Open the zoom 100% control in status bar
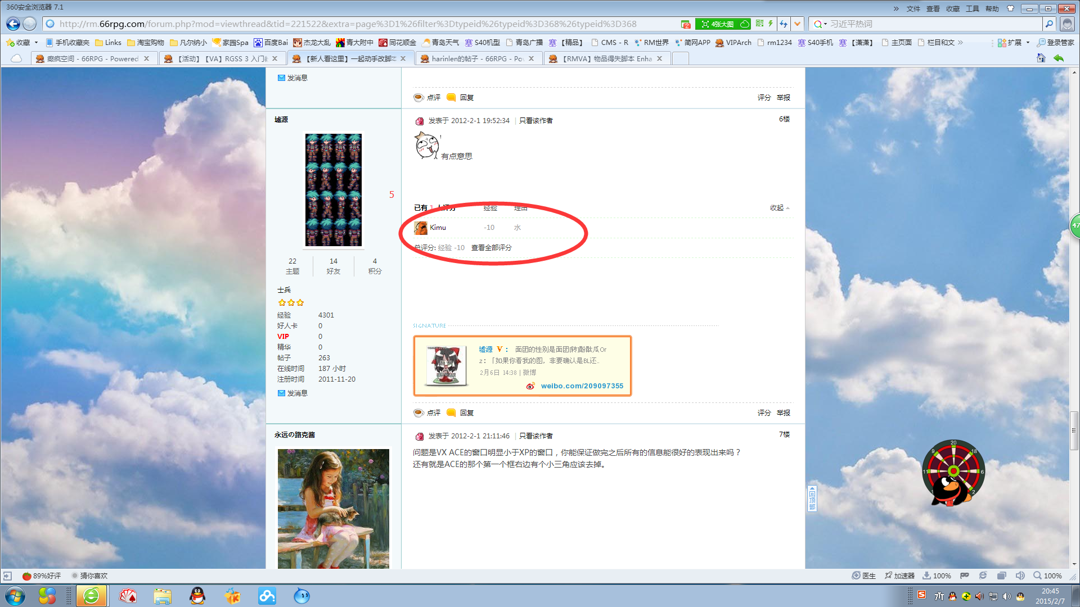 click(1047, 576)
